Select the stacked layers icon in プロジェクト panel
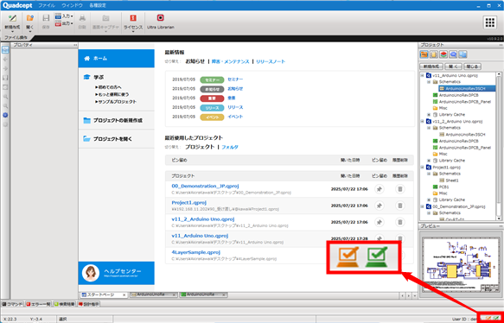Image resolution: width=504 pixels, height=323 pixels. click(443, 54)
